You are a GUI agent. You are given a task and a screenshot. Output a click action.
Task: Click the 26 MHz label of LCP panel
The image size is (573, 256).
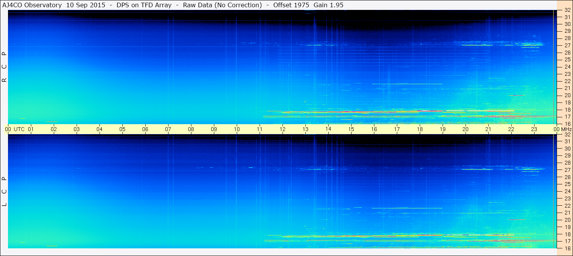(567, 177)
